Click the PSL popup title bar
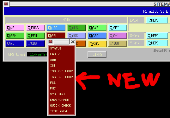The width and height of the screenshot is (170, 118). click(x=62, y=42)
